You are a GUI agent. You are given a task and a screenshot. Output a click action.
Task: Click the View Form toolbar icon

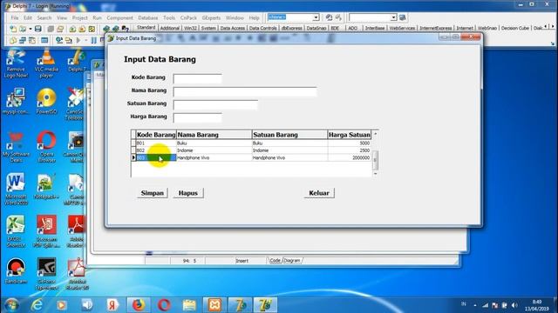(x=23, y=41)
